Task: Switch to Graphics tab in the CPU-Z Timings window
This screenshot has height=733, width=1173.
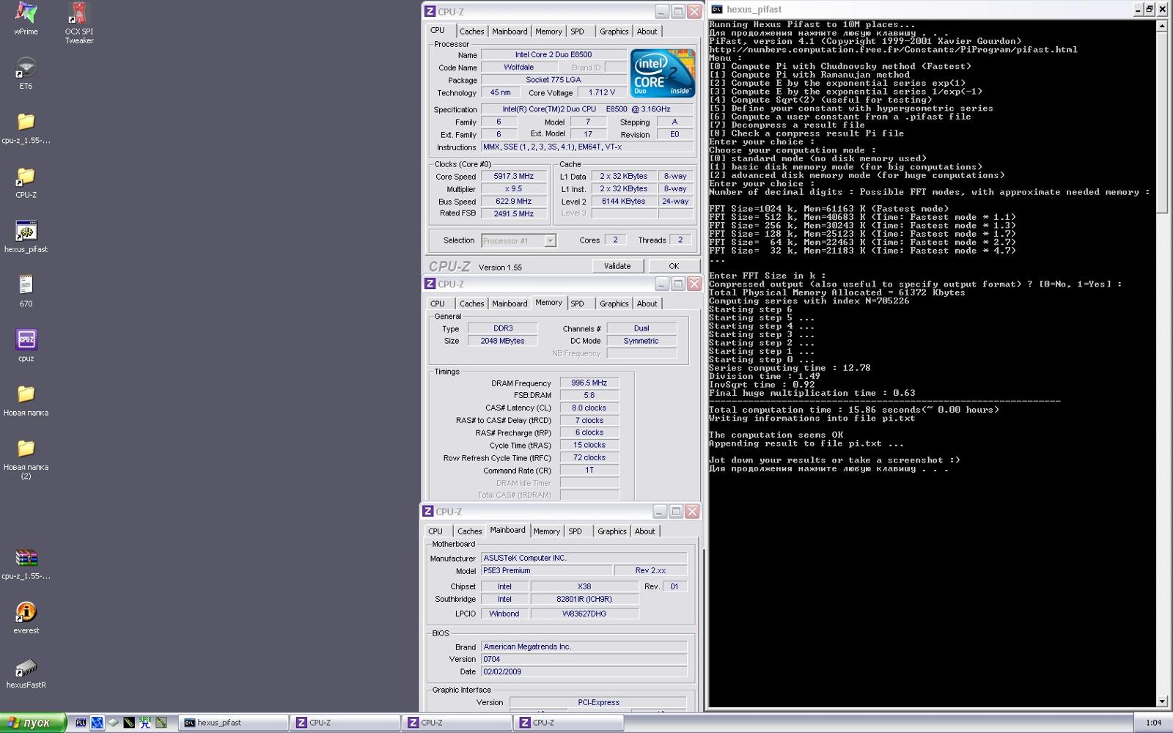Action: 614,303
